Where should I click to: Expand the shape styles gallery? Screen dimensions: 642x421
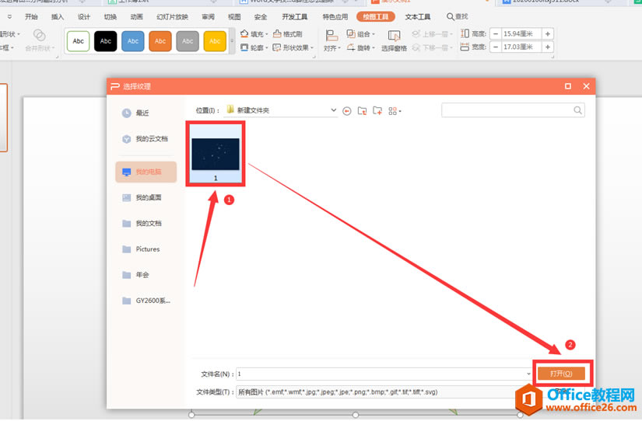click(x=232, y=41)
